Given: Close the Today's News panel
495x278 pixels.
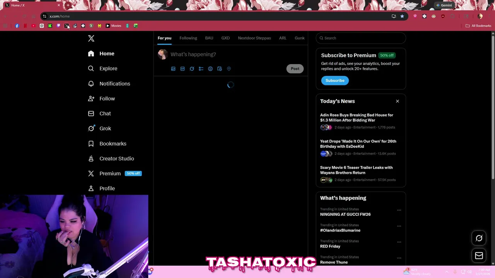Looking at the screenshot, I should click(397, 101).
